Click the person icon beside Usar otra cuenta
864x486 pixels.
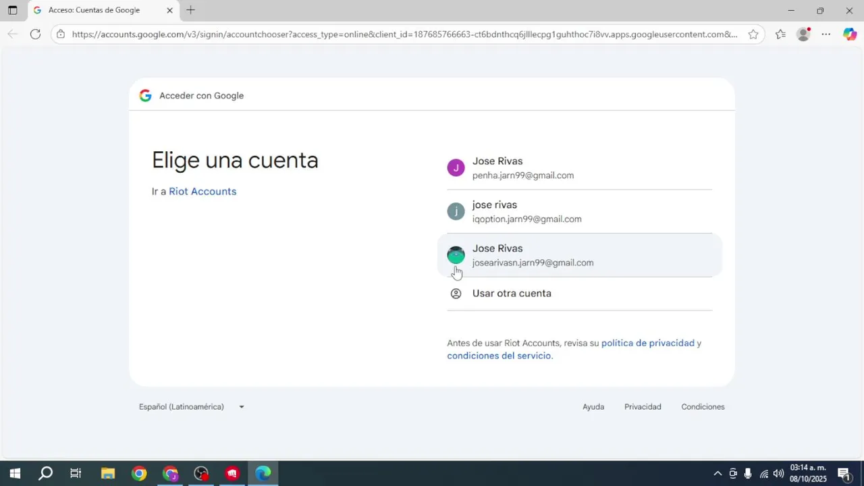(456, 294)
